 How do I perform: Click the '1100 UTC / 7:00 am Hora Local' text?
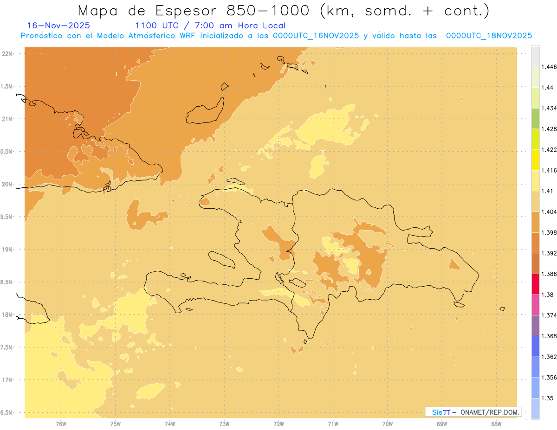(x=210, y=26)
